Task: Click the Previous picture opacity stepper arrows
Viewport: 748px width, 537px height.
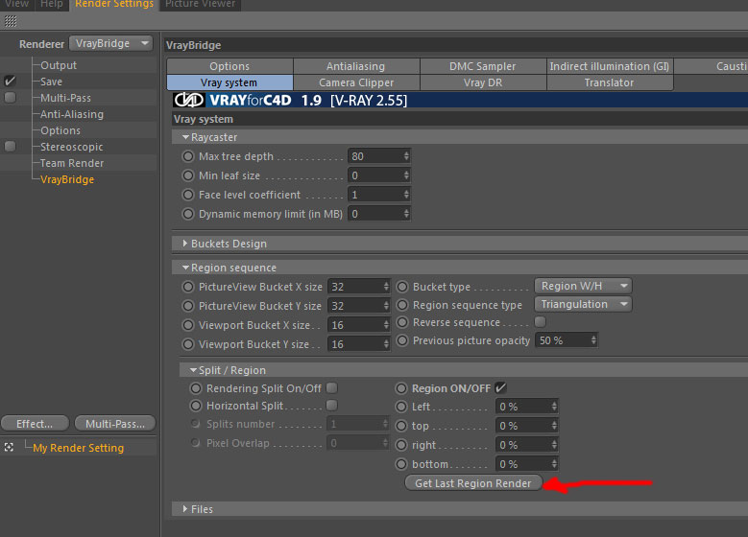Action: click(593, 340)
